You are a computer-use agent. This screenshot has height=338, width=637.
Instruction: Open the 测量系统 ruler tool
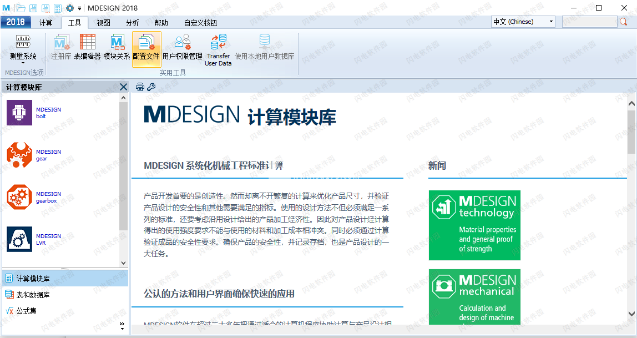23,41
